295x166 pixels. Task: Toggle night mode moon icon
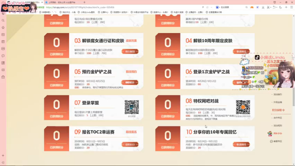[x=280, y=7]
